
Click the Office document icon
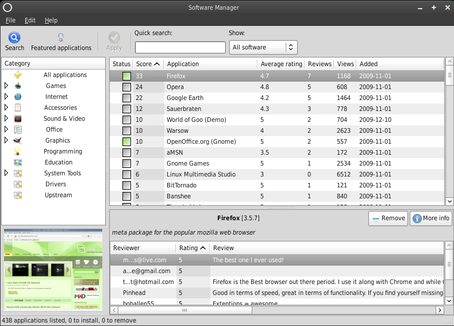coord(18,129)
